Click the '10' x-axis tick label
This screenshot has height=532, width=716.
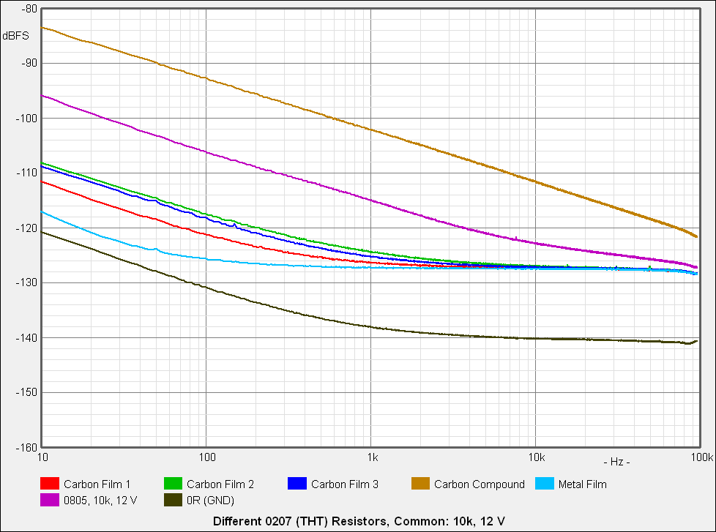(x=42, y=457)
